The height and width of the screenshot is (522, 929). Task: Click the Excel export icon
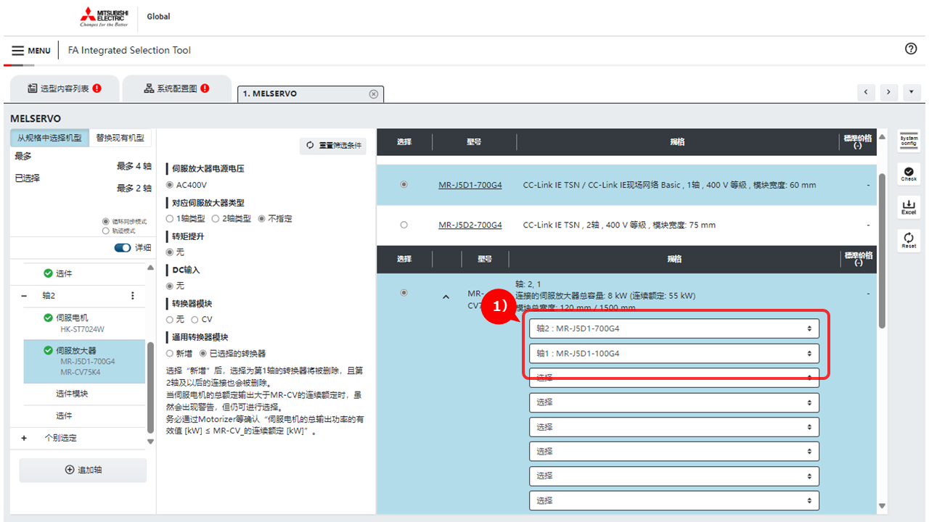tap(909, 207)
